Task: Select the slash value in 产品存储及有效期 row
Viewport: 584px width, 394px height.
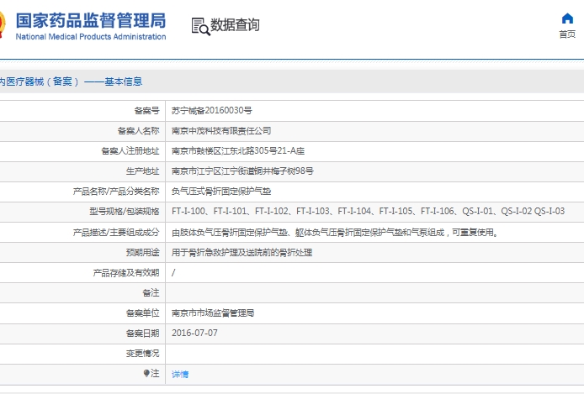Action: tap(173, 273)
